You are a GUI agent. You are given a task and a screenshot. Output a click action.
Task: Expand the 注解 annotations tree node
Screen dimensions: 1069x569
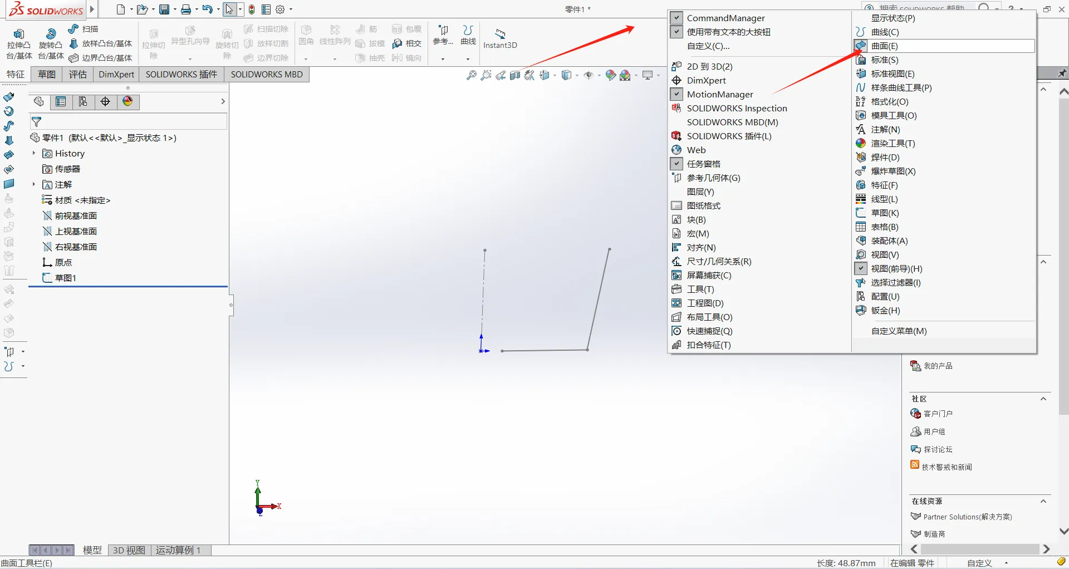[x=34, y=184]
